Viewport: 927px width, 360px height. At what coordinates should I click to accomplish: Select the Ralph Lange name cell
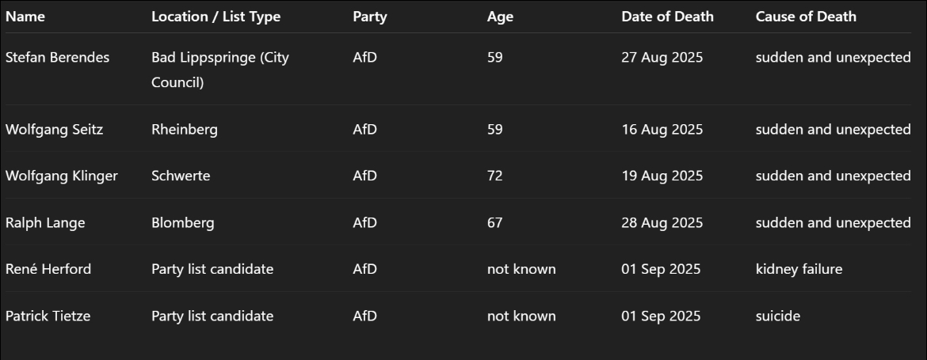[45, 223]
